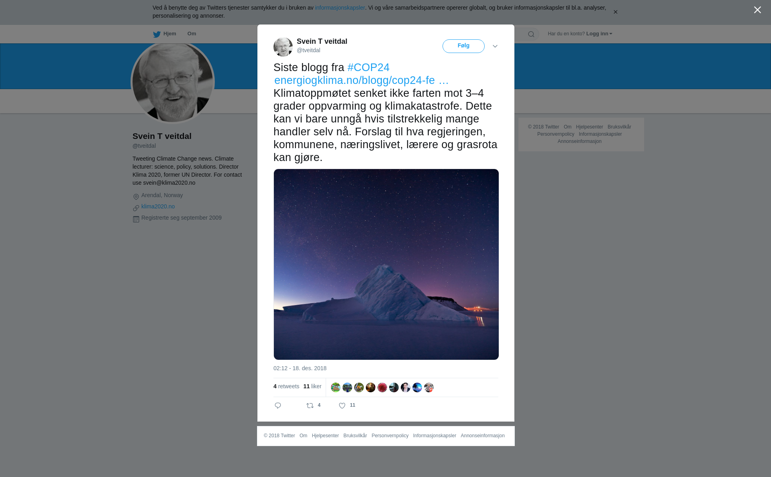The width and height of the screenshot is (771, 477).
Task: Open the Om menu item in top bar
Action: (192, 34)
